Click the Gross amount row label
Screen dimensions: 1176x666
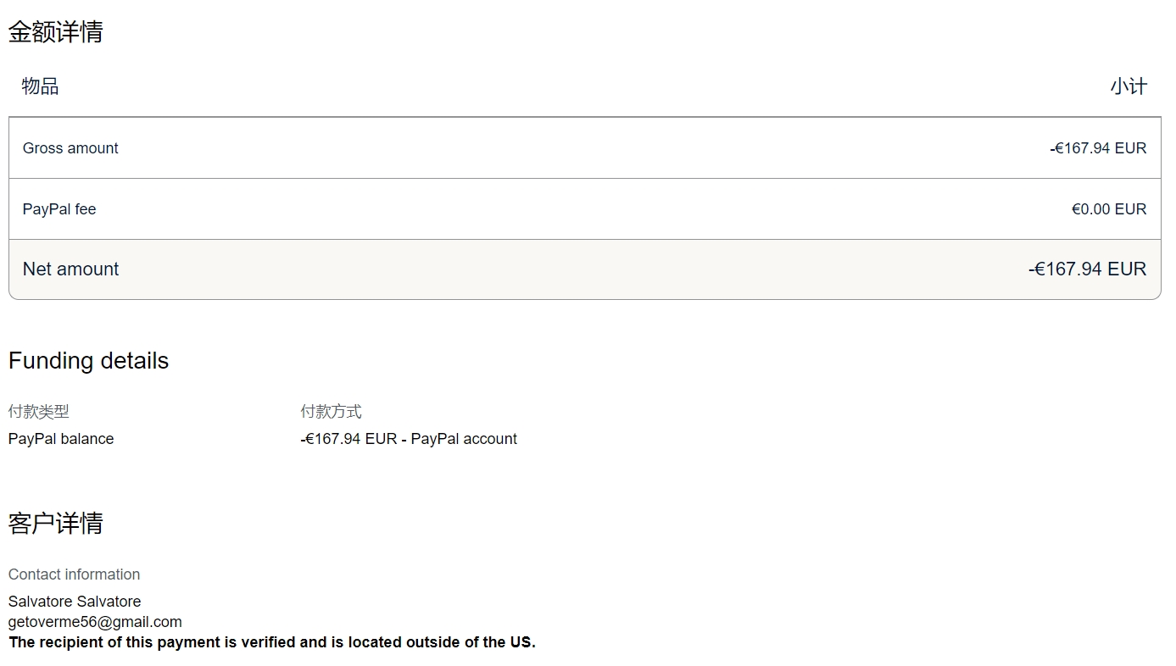[x=70, y=148]
